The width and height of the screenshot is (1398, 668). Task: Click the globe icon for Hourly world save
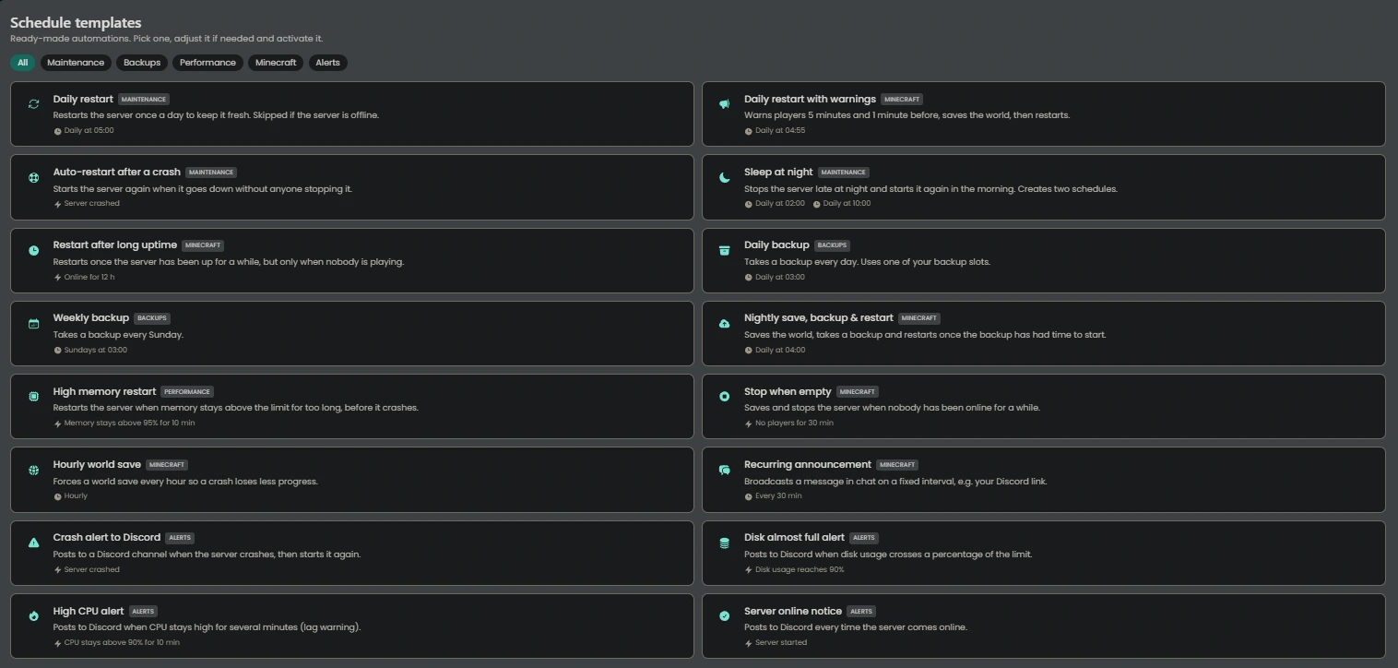click(34, 470)
